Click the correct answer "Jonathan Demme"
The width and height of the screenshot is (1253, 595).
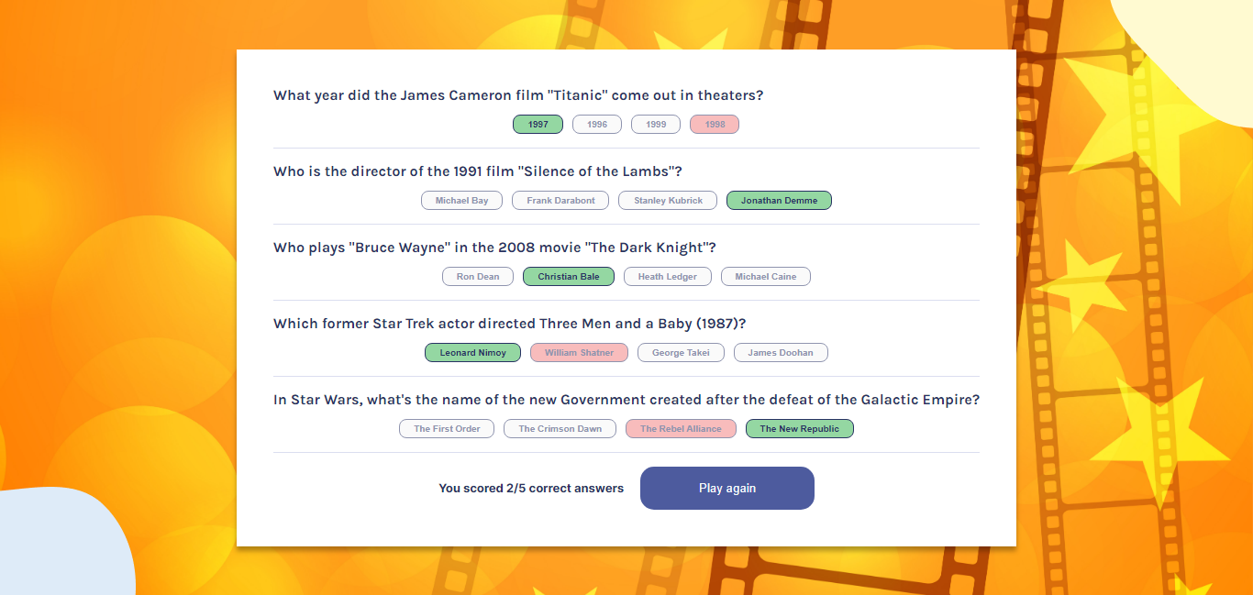pyautogui.click(x=779, y=200)
